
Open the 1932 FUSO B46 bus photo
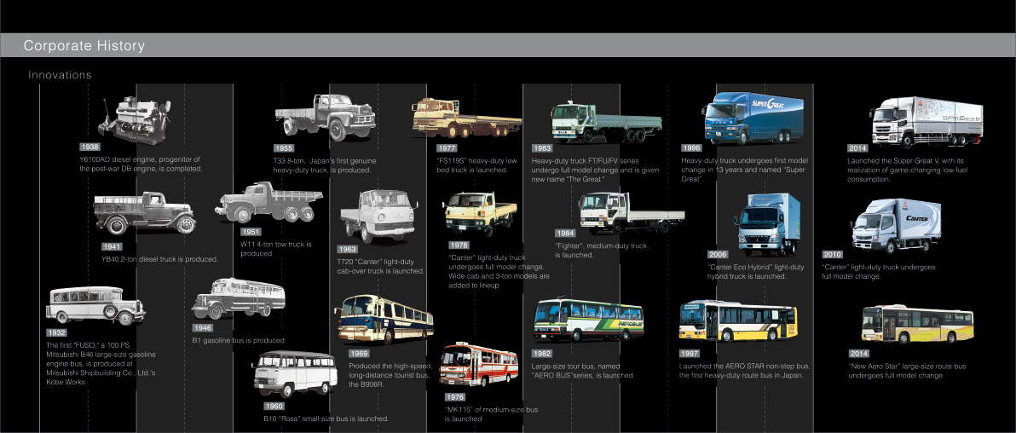tap(96, 305)
